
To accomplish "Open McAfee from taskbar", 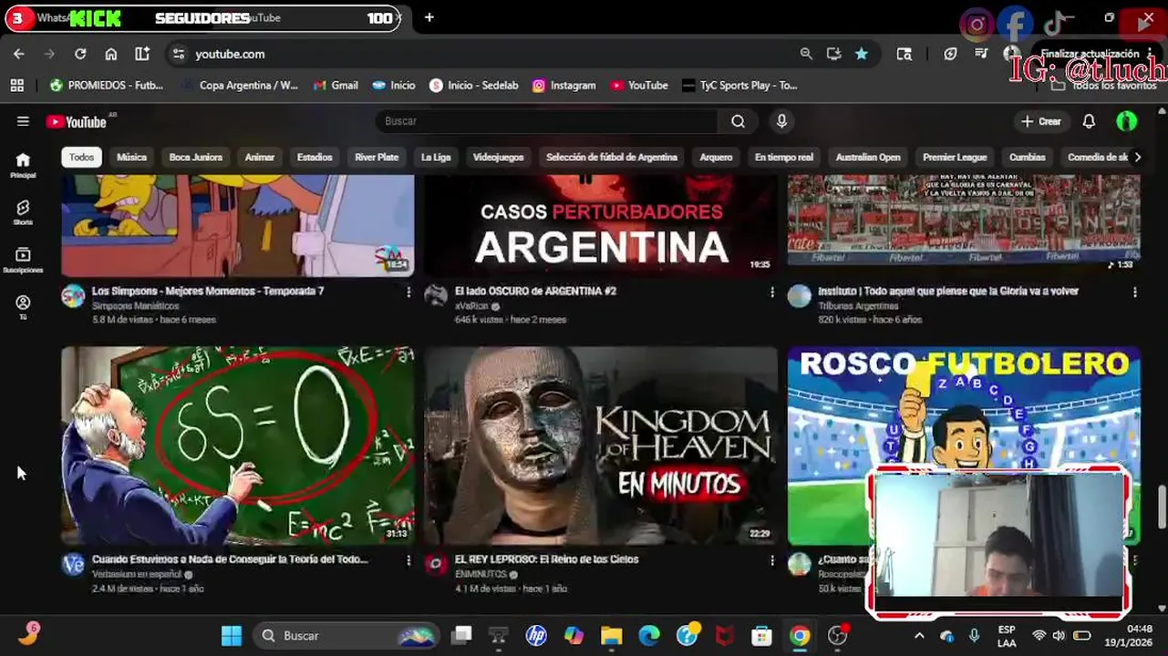I will [724, 635].
